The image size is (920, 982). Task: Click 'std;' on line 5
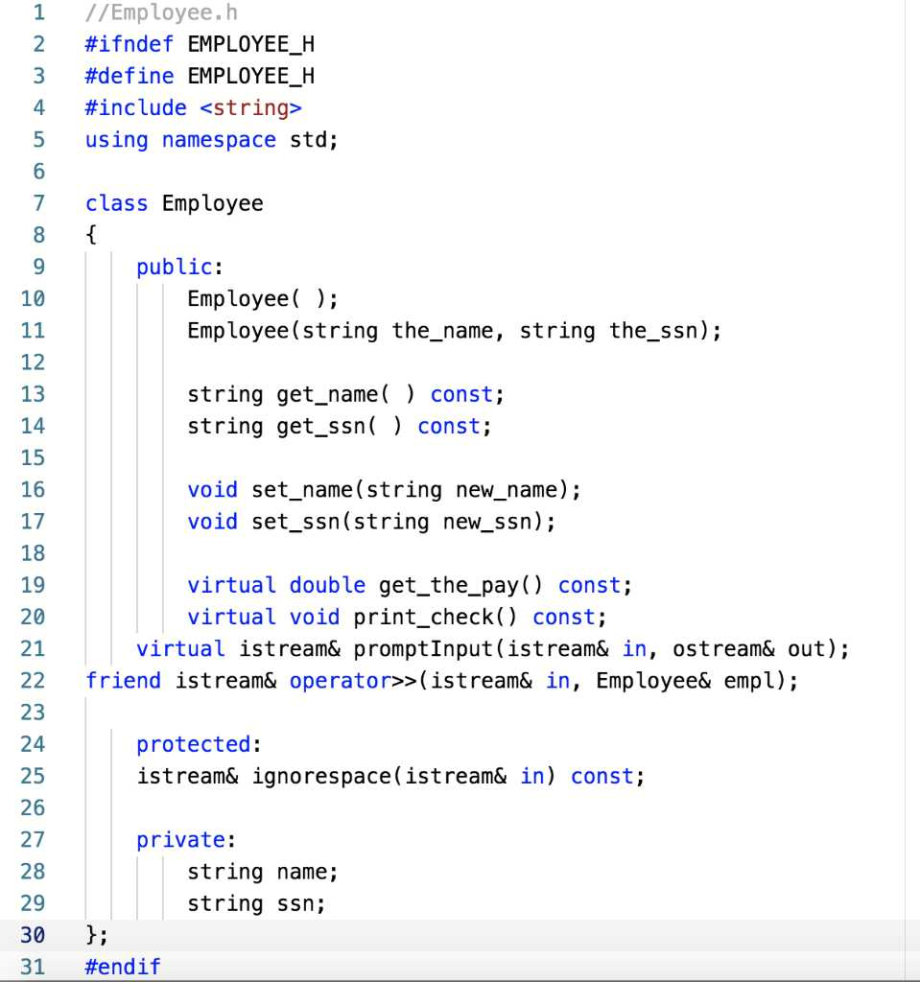tap(314, 140)
